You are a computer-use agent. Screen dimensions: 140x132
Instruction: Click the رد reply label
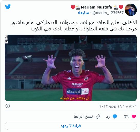point(108,117)
